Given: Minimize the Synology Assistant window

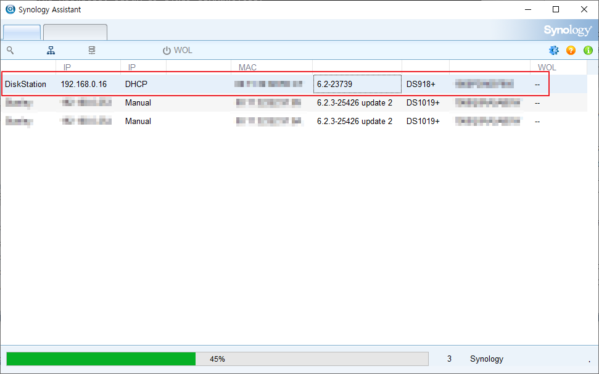Looking at the screenshot, I should (528, 9).
